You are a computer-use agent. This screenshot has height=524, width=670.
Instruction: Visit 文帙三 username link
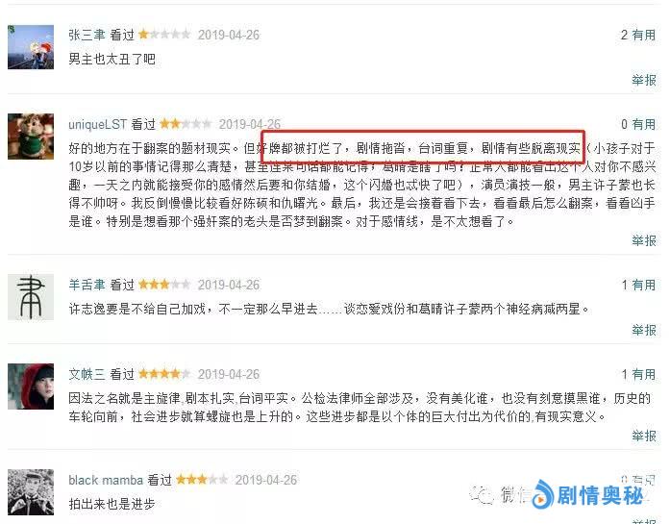(87, 374)
